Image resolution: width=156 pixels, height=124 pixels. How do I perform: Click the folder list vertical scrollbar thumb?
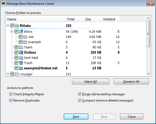(148, 34)
